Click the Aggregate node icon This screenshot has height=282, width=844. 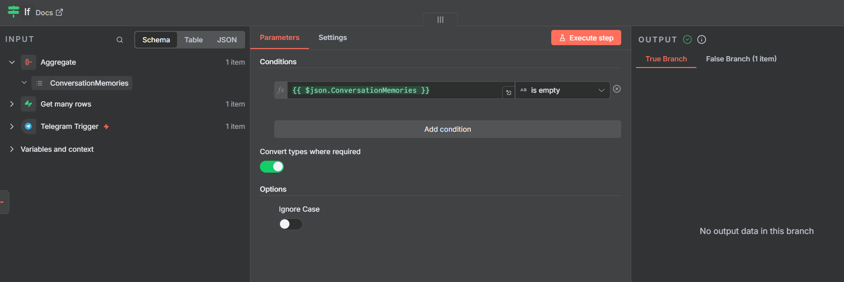(x=29, y=62)
